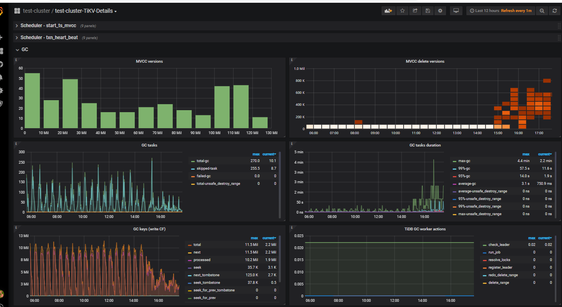Click the refresh dashboard icon
This screenshot has height=307, width=562.
tap(554, 11)
